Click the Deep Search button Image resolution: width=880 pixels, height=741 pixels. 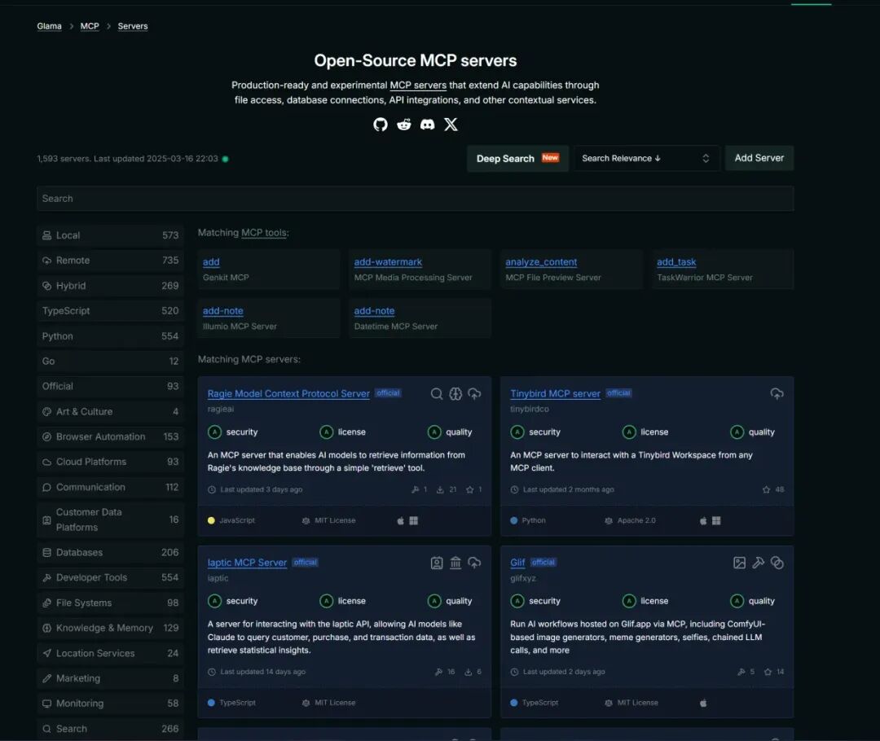point(517,159)
